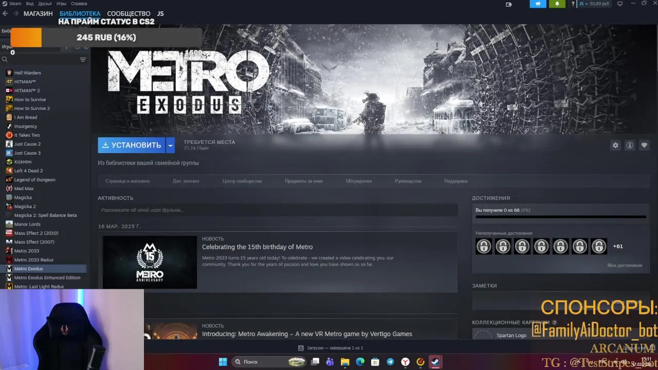Click the Just Cause 3 game icon

[x=9, y=153]
